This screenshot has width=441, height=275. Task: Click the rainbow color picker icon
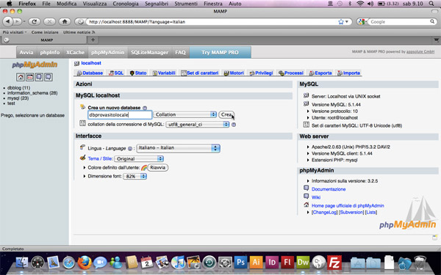click(144, 168)
